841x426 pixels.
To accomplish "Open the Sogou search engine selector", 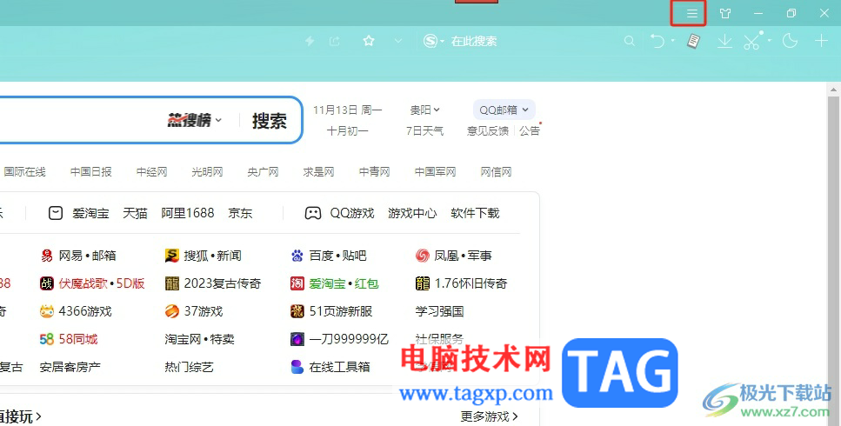I will click(x=433, y=41).
